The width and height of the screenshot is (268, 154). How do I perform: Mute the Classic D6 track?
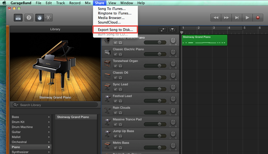[x=115, y=78]
